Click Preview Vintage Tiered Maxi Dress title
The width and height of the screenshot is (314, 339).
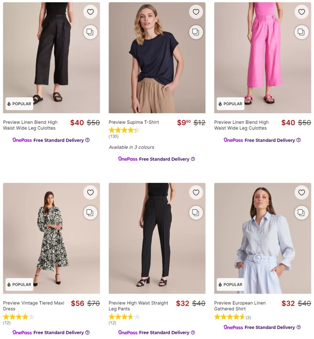coord(33,306)
